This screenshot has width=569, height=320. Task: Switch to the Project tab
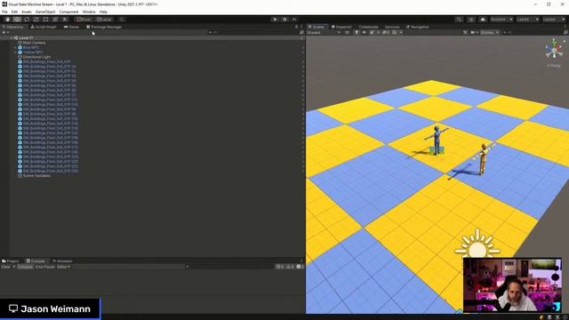point(11,260)
